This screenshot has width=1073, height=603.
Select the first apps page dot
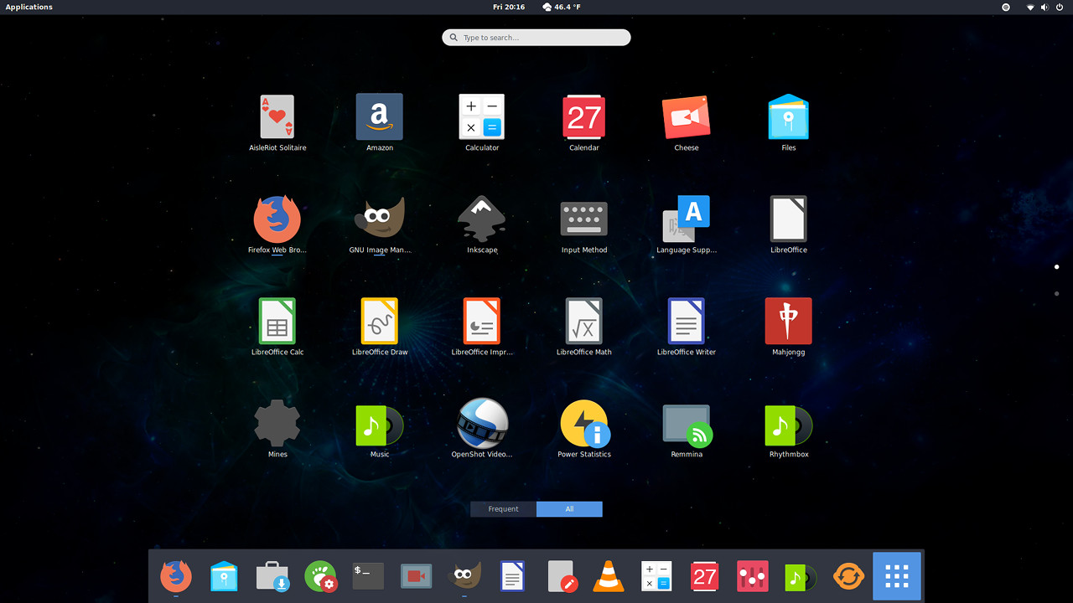pyautogui.click(x=1056, y=267)
